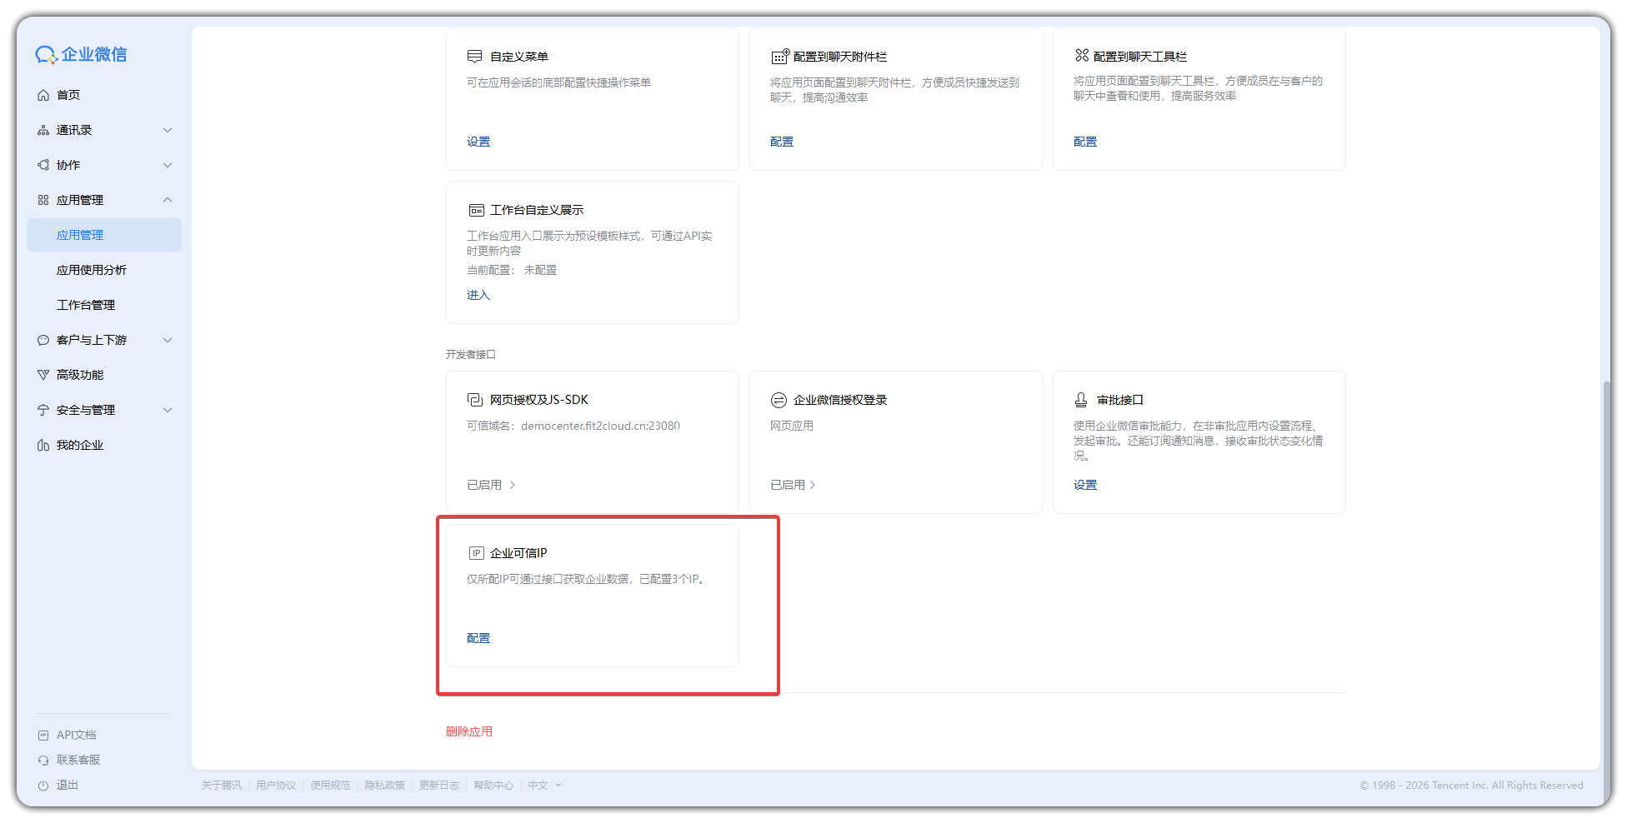Click the API文档 icon at sidebar bottom
Image resolution: width=1627 pixels, height=823 pixels.
point(43,734)
